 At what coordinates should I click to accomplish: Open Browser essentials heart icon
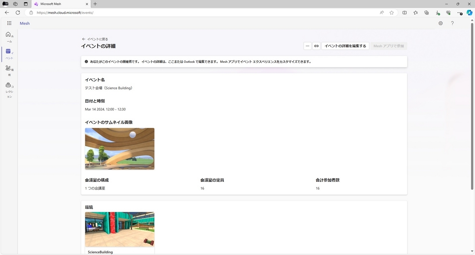coord(448,13)
